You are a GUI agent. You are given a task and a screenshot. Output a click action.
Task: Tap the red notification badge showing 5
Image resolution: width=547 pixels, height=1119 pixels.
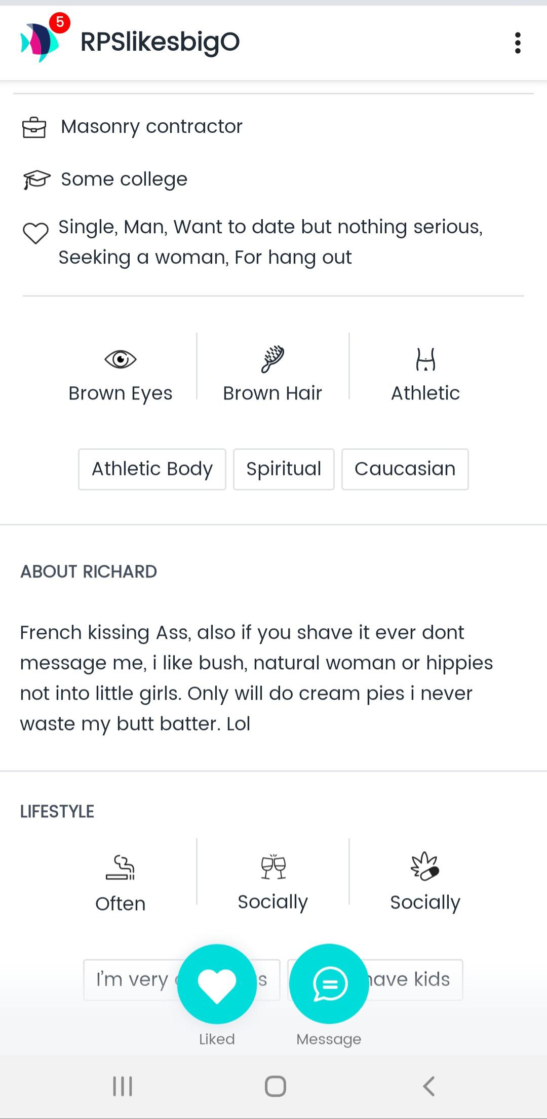60,22
